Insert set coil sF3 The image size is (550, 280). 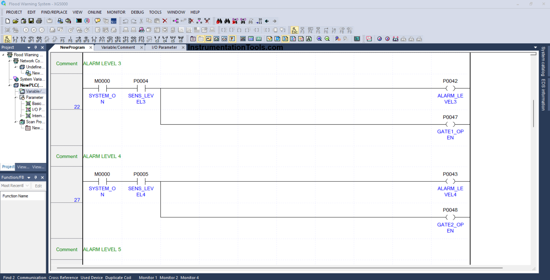pyautogui.click(x=110, y=39)
